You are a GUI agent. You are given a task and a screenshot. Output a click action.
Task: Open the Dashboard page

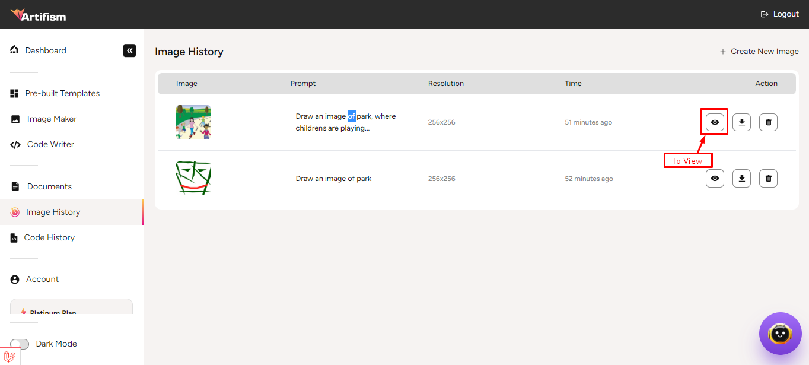tap(45, 50)
